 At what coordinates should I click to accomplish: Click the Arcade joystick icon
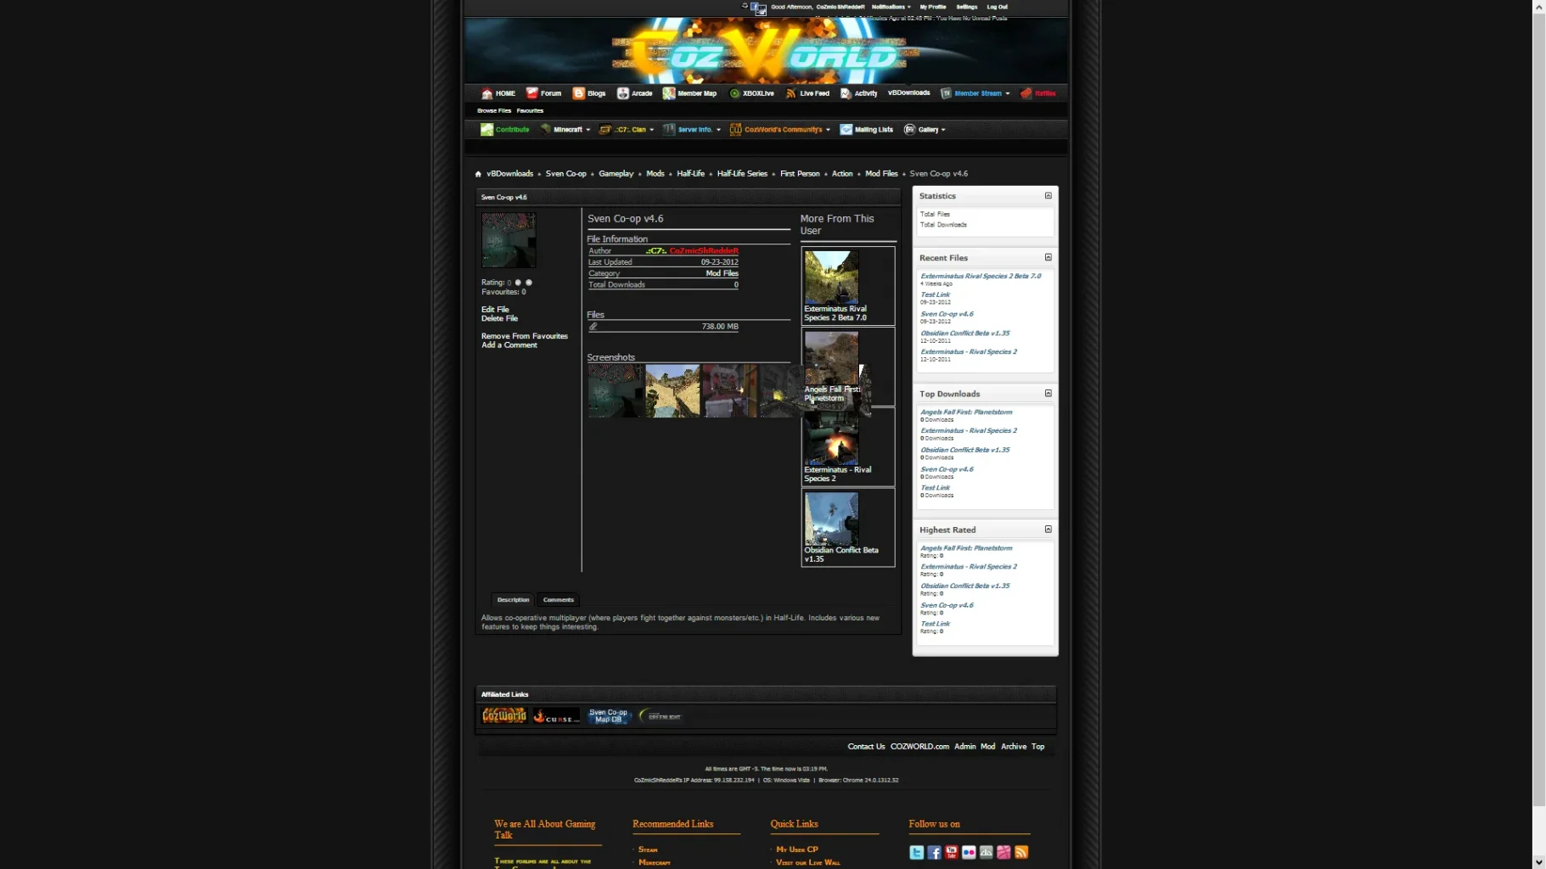pyautogui.click(x=622, y=93)
